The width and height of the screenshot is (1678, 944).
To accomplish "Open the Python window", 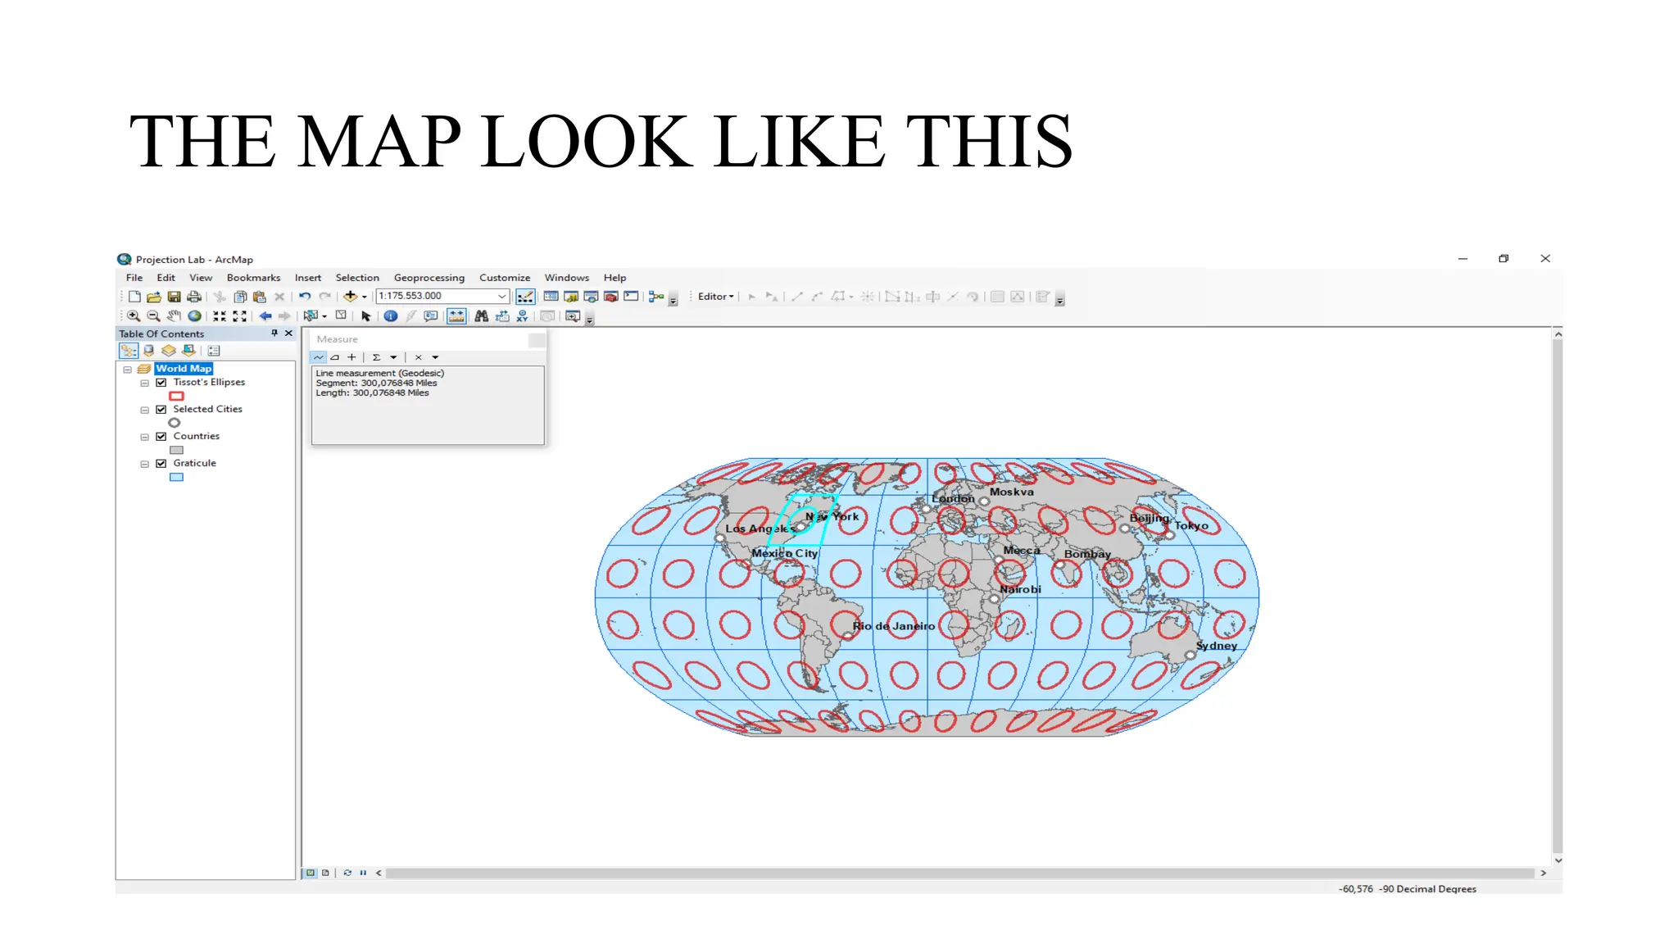I will pos(631,297).
